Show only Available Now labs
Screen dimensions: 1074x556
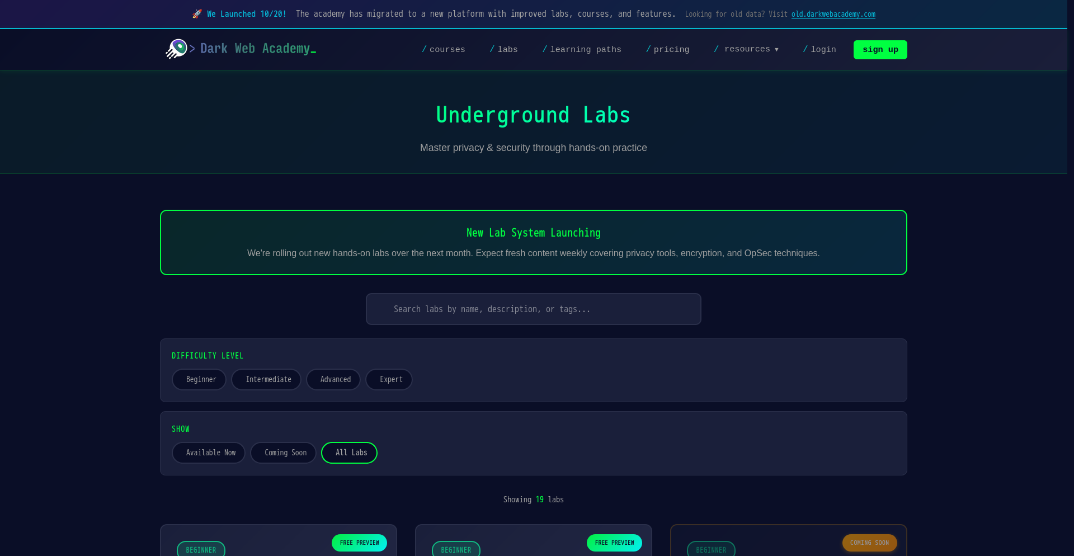[208, 453]
